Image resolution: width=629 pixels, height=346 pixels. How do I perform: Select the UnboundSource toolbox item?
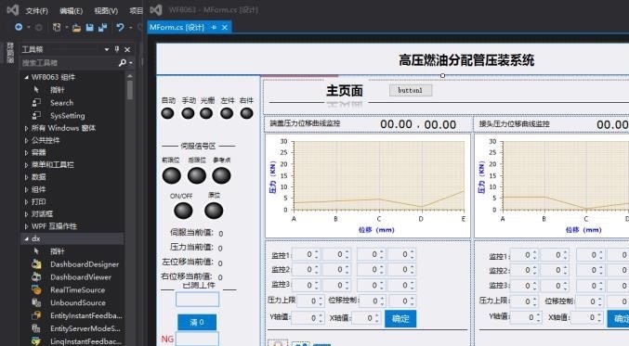[x=78, y=302]
